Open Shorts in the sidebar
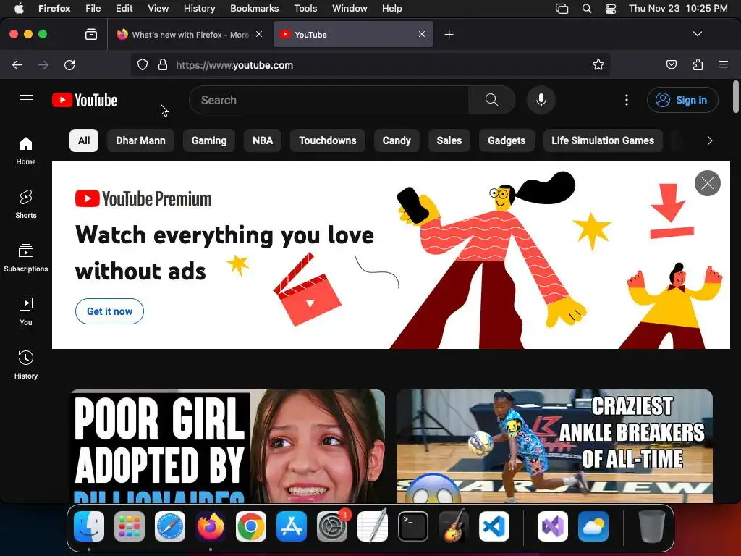This screenshot has width=741, height=556. coord(26,204)
